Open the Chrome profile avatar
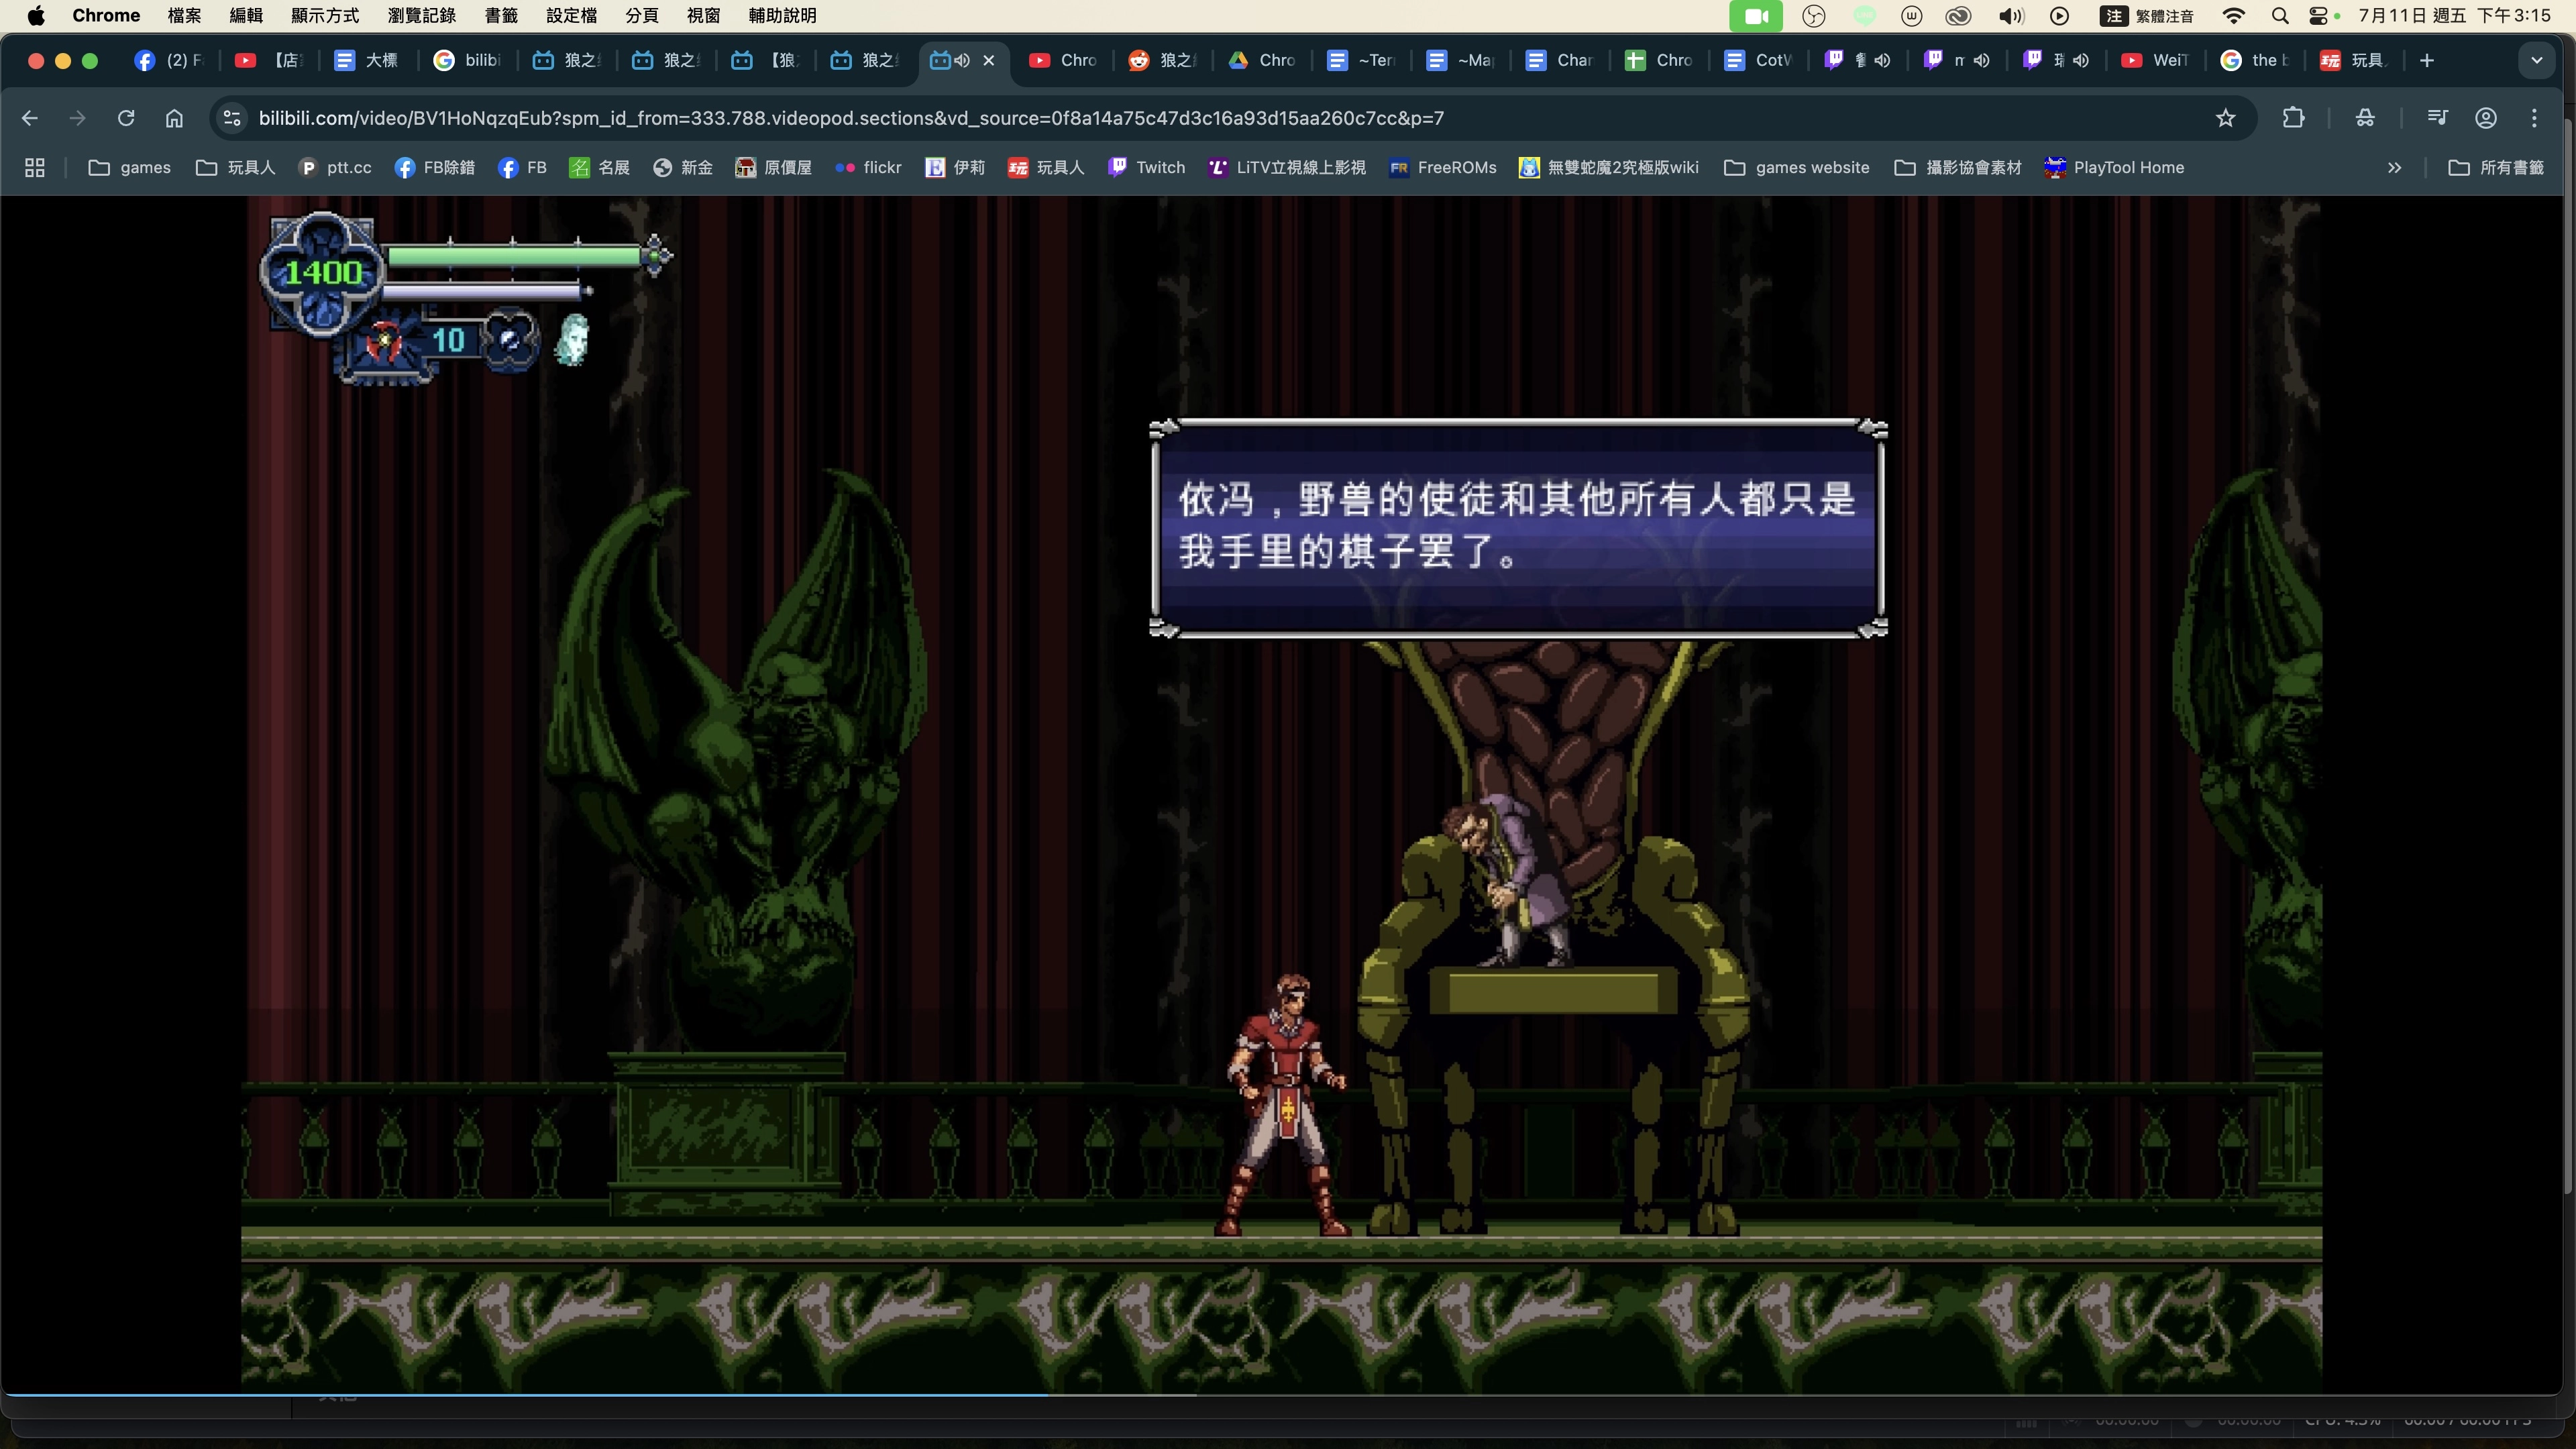Viewport: 2576px width, 1449px height. tap(2486, 118)
